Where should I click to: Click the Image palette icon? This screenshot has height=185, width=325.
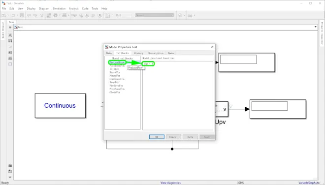(x=10, y=58)
